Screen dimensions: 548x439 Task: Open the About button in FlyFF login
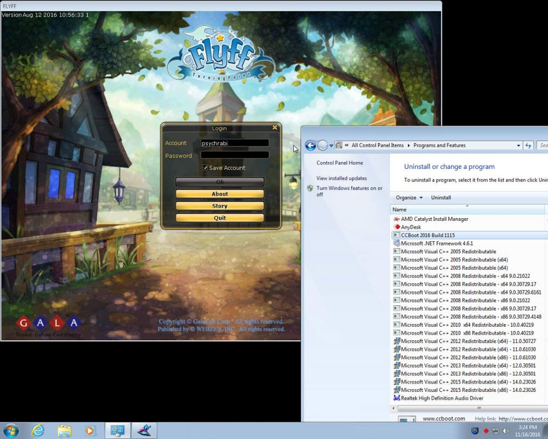220,194
